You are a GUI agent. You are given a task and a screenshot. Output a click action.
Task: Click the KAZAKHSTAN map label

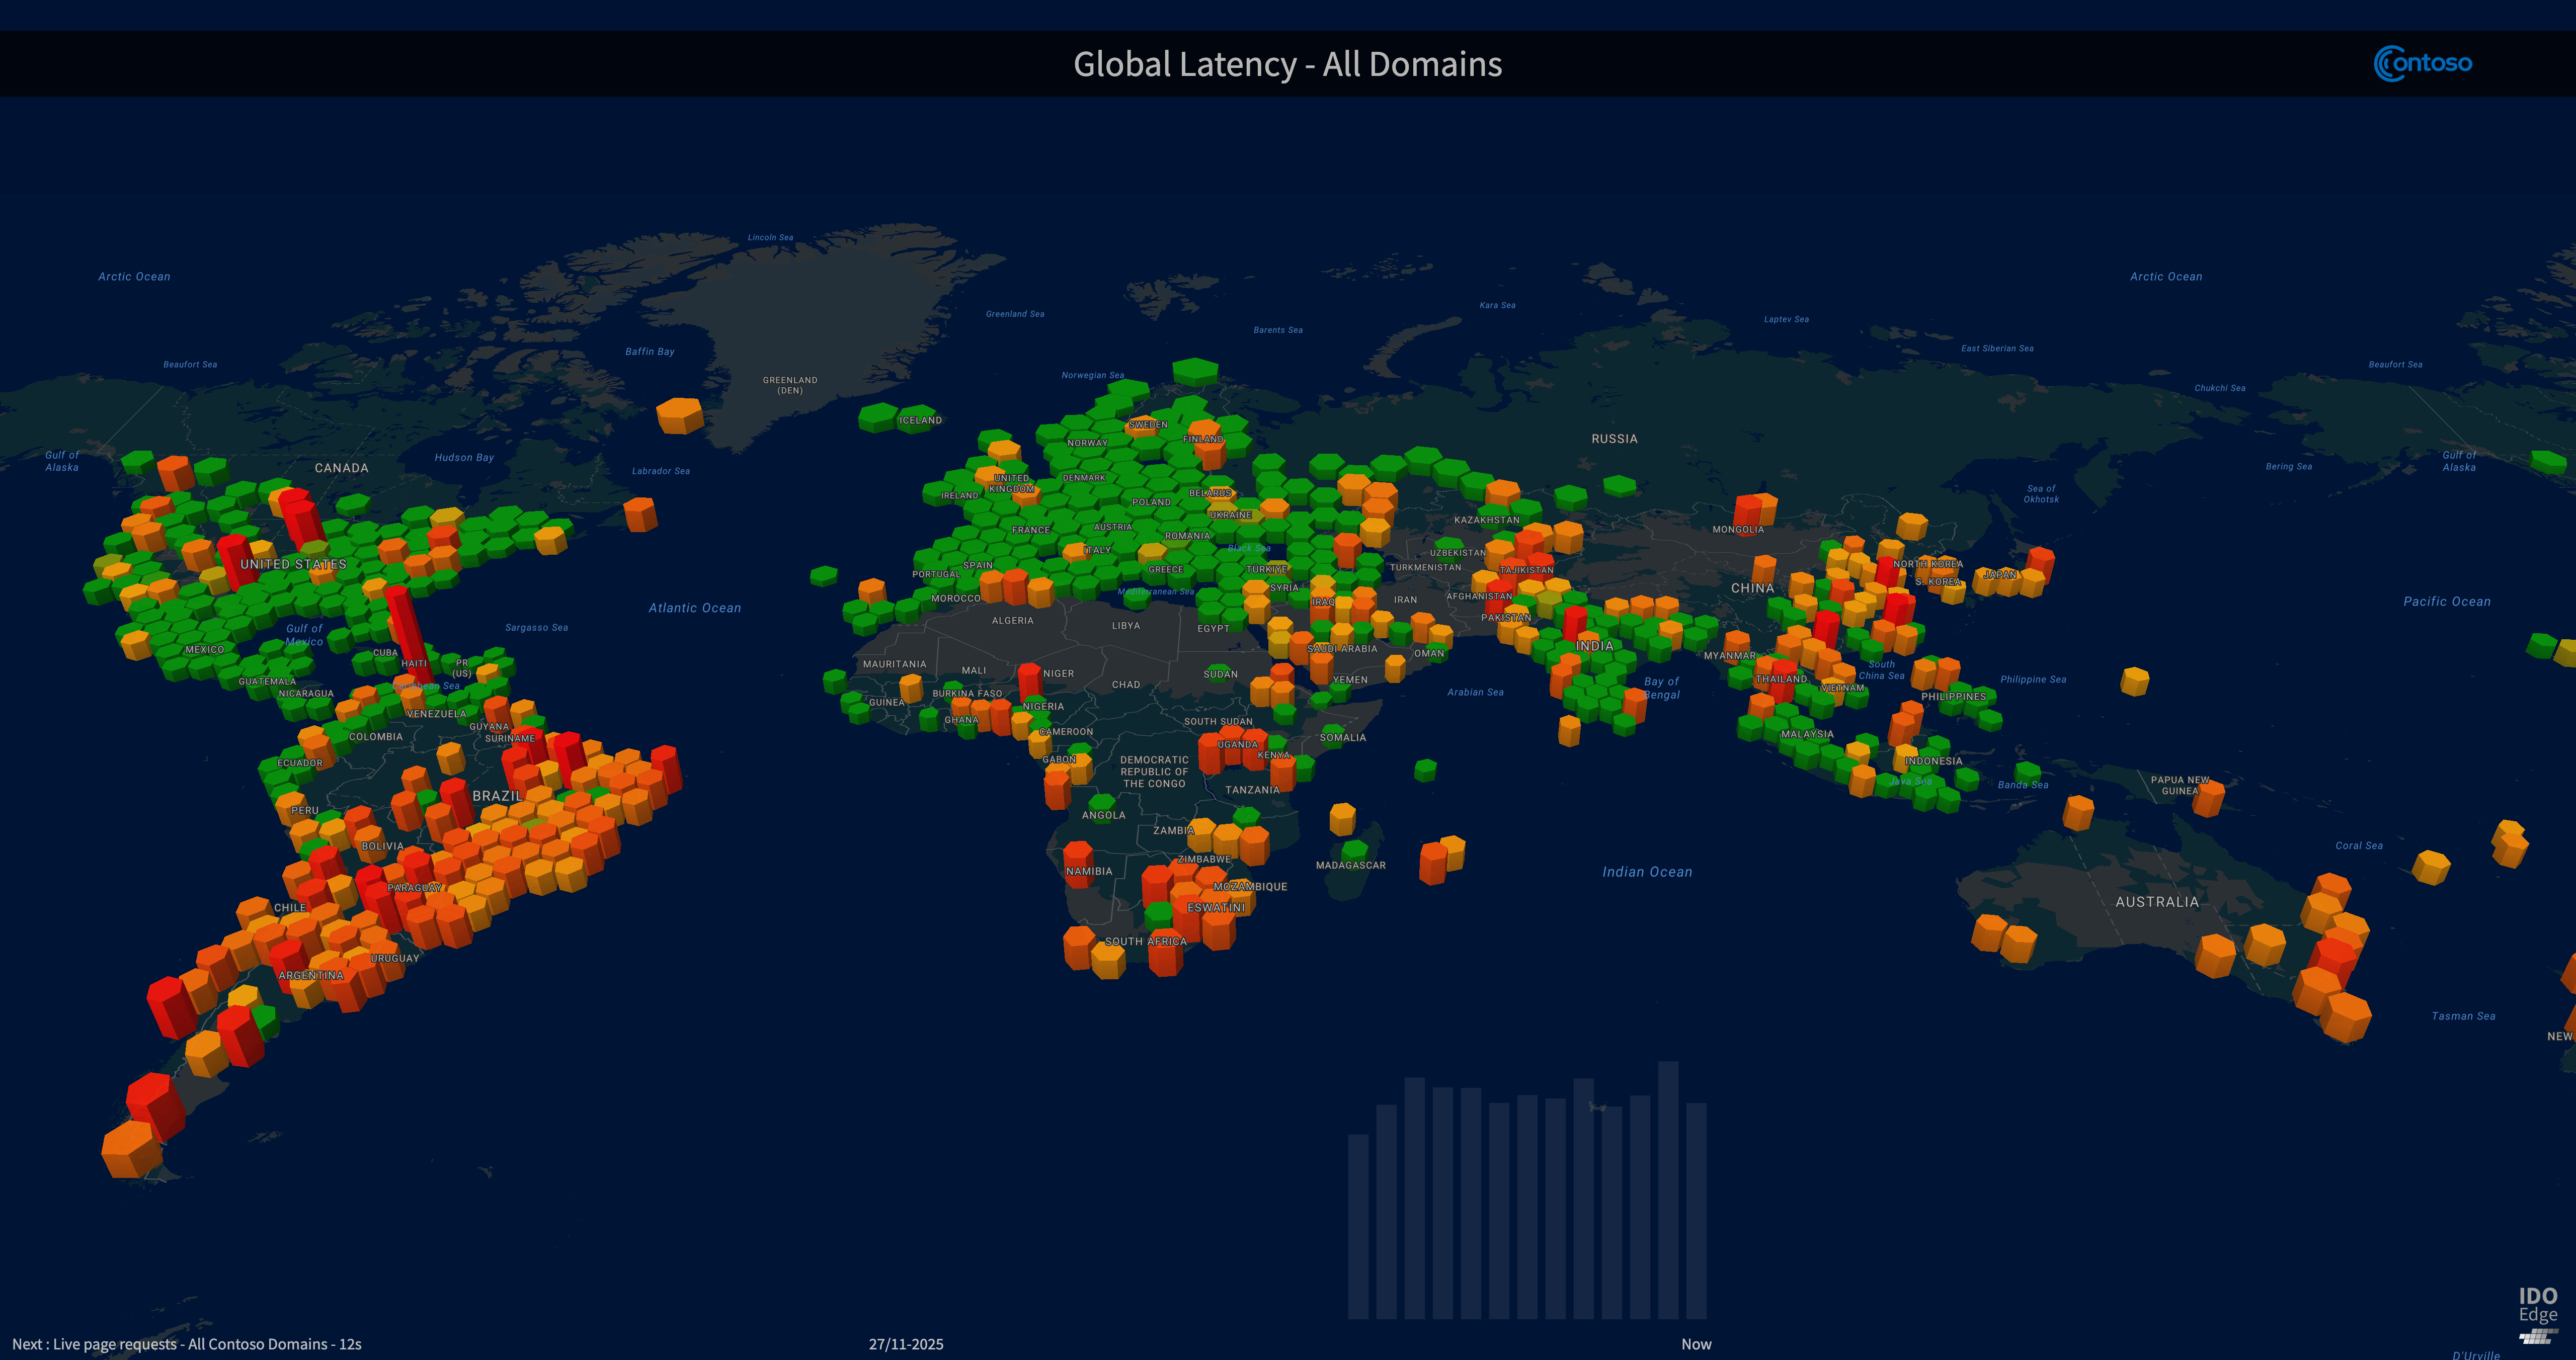(x=1487, y=520)
